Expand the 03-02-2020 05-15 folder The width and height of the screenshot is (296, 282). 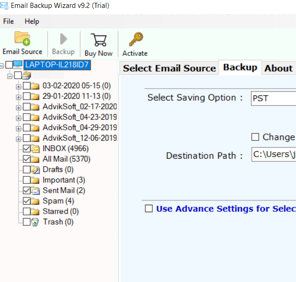[x=18, y=87]
